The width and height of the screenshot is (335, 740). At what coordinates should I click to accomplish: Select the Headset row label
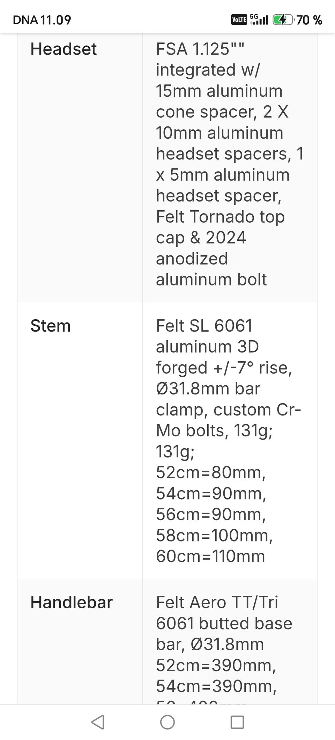pyautogui.click(x=64, y=49)
